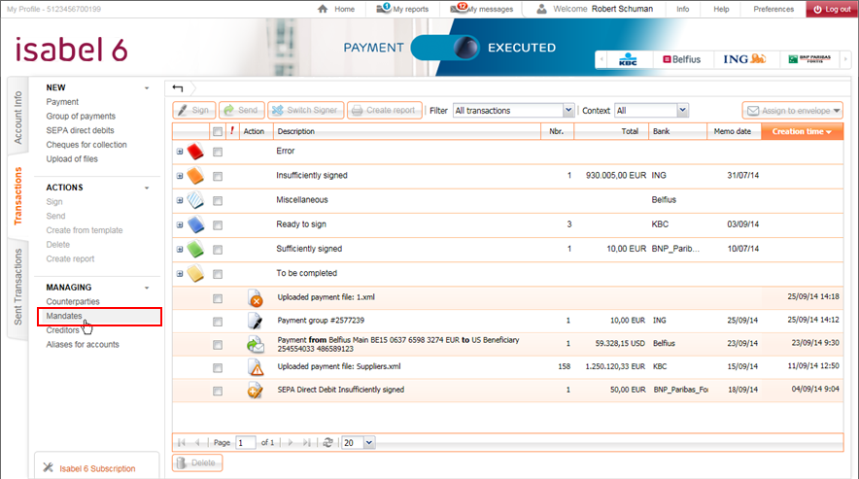Check the Miscellaneous row checkbox
Image resolution: width=859 pixels, height=479 pixels.
click(218, 200)
